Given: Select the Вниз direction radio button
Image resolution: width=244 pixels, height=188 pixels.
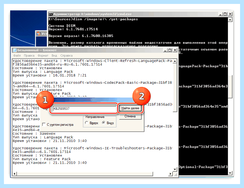Looking at the screenshot, I should (x=104, y=123).
